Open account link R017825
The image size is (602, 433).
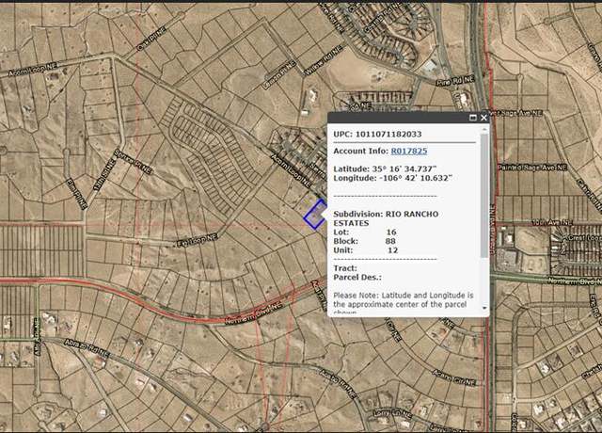pyautogui.click(x=409, y=151)
